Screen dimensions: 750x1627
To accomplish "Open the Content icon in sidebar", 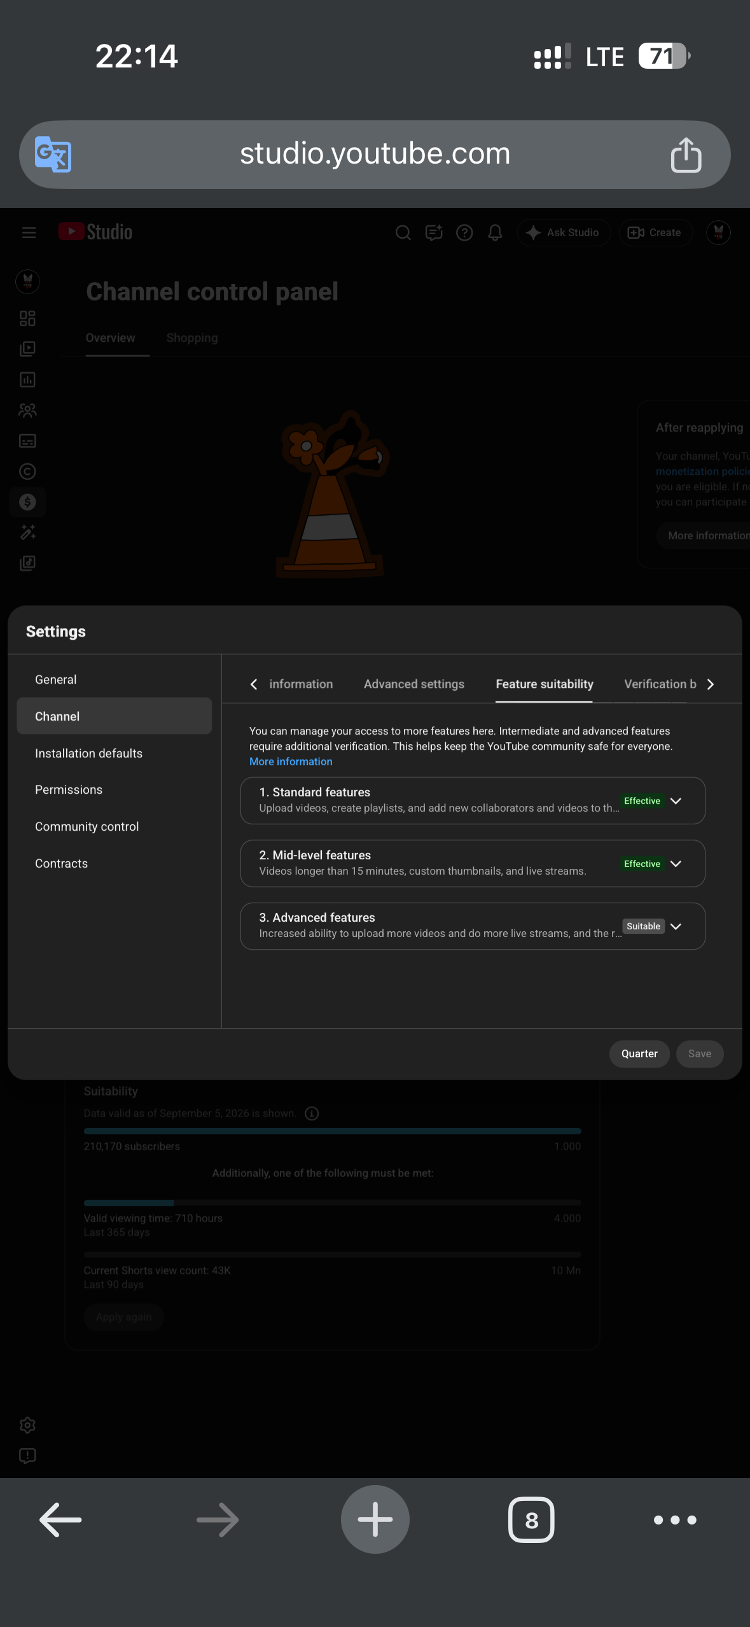I will tap(27, 349).
